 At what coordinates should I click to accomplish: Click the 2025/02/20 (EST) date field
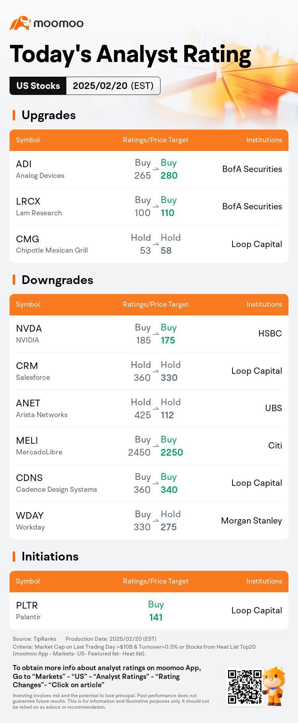click(x=113, y=86)
